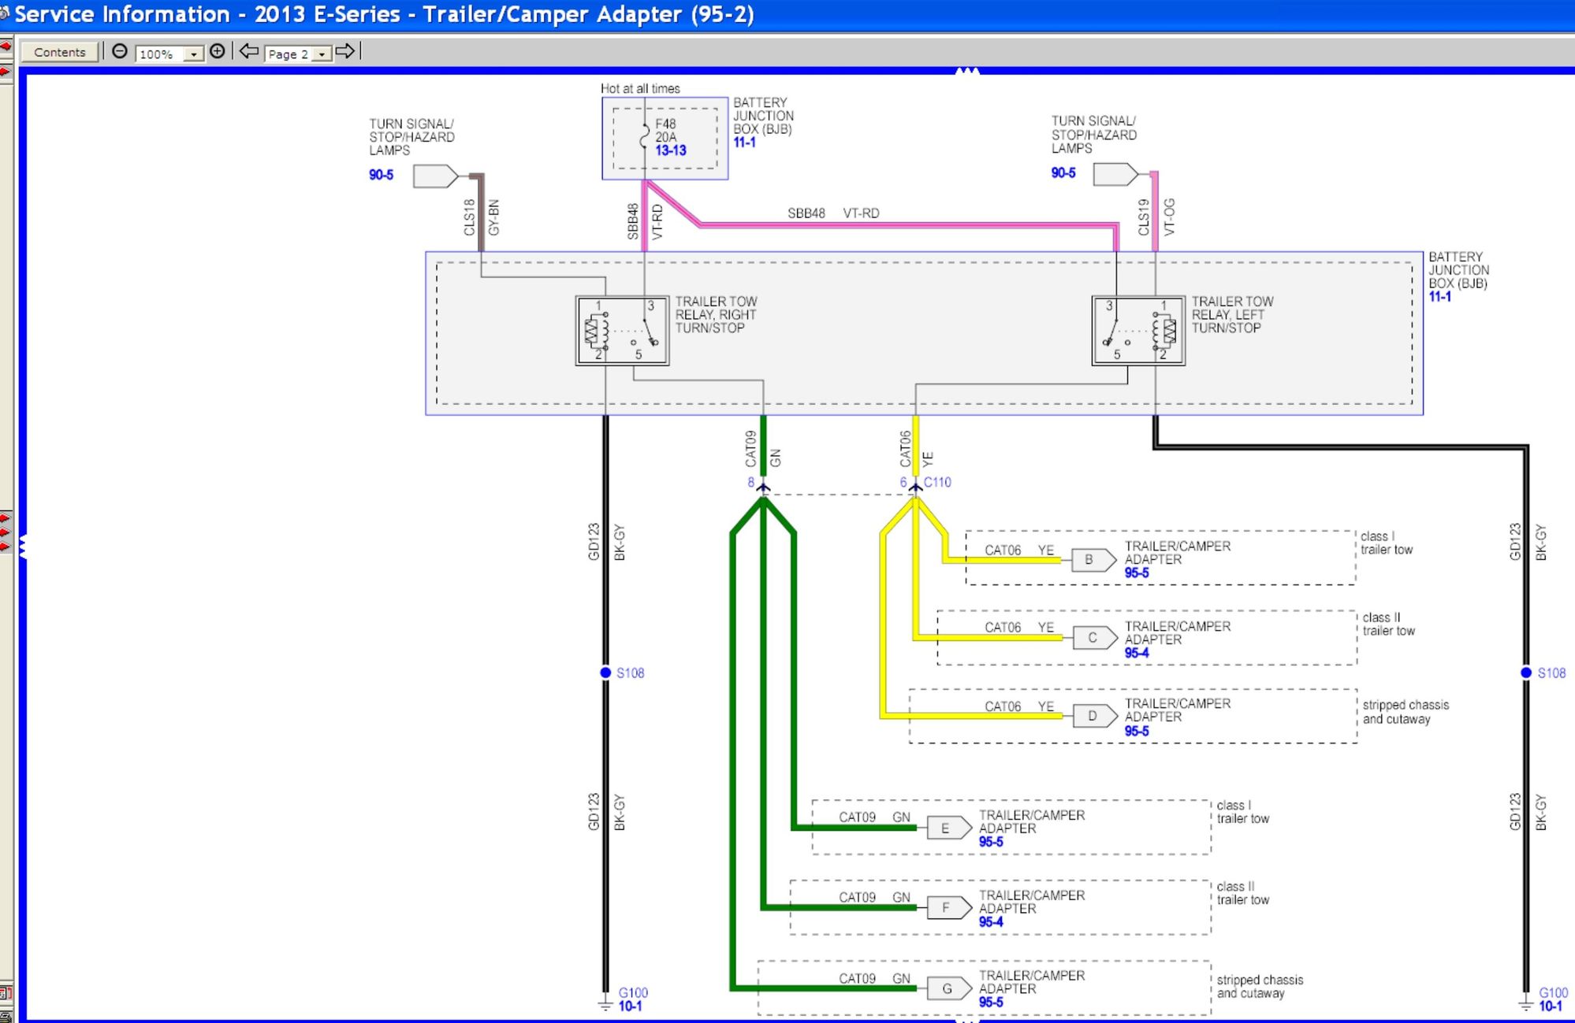This screenshot has height=1023, width=1575.
Task: Open the Contents button
Action: (60, 52)
